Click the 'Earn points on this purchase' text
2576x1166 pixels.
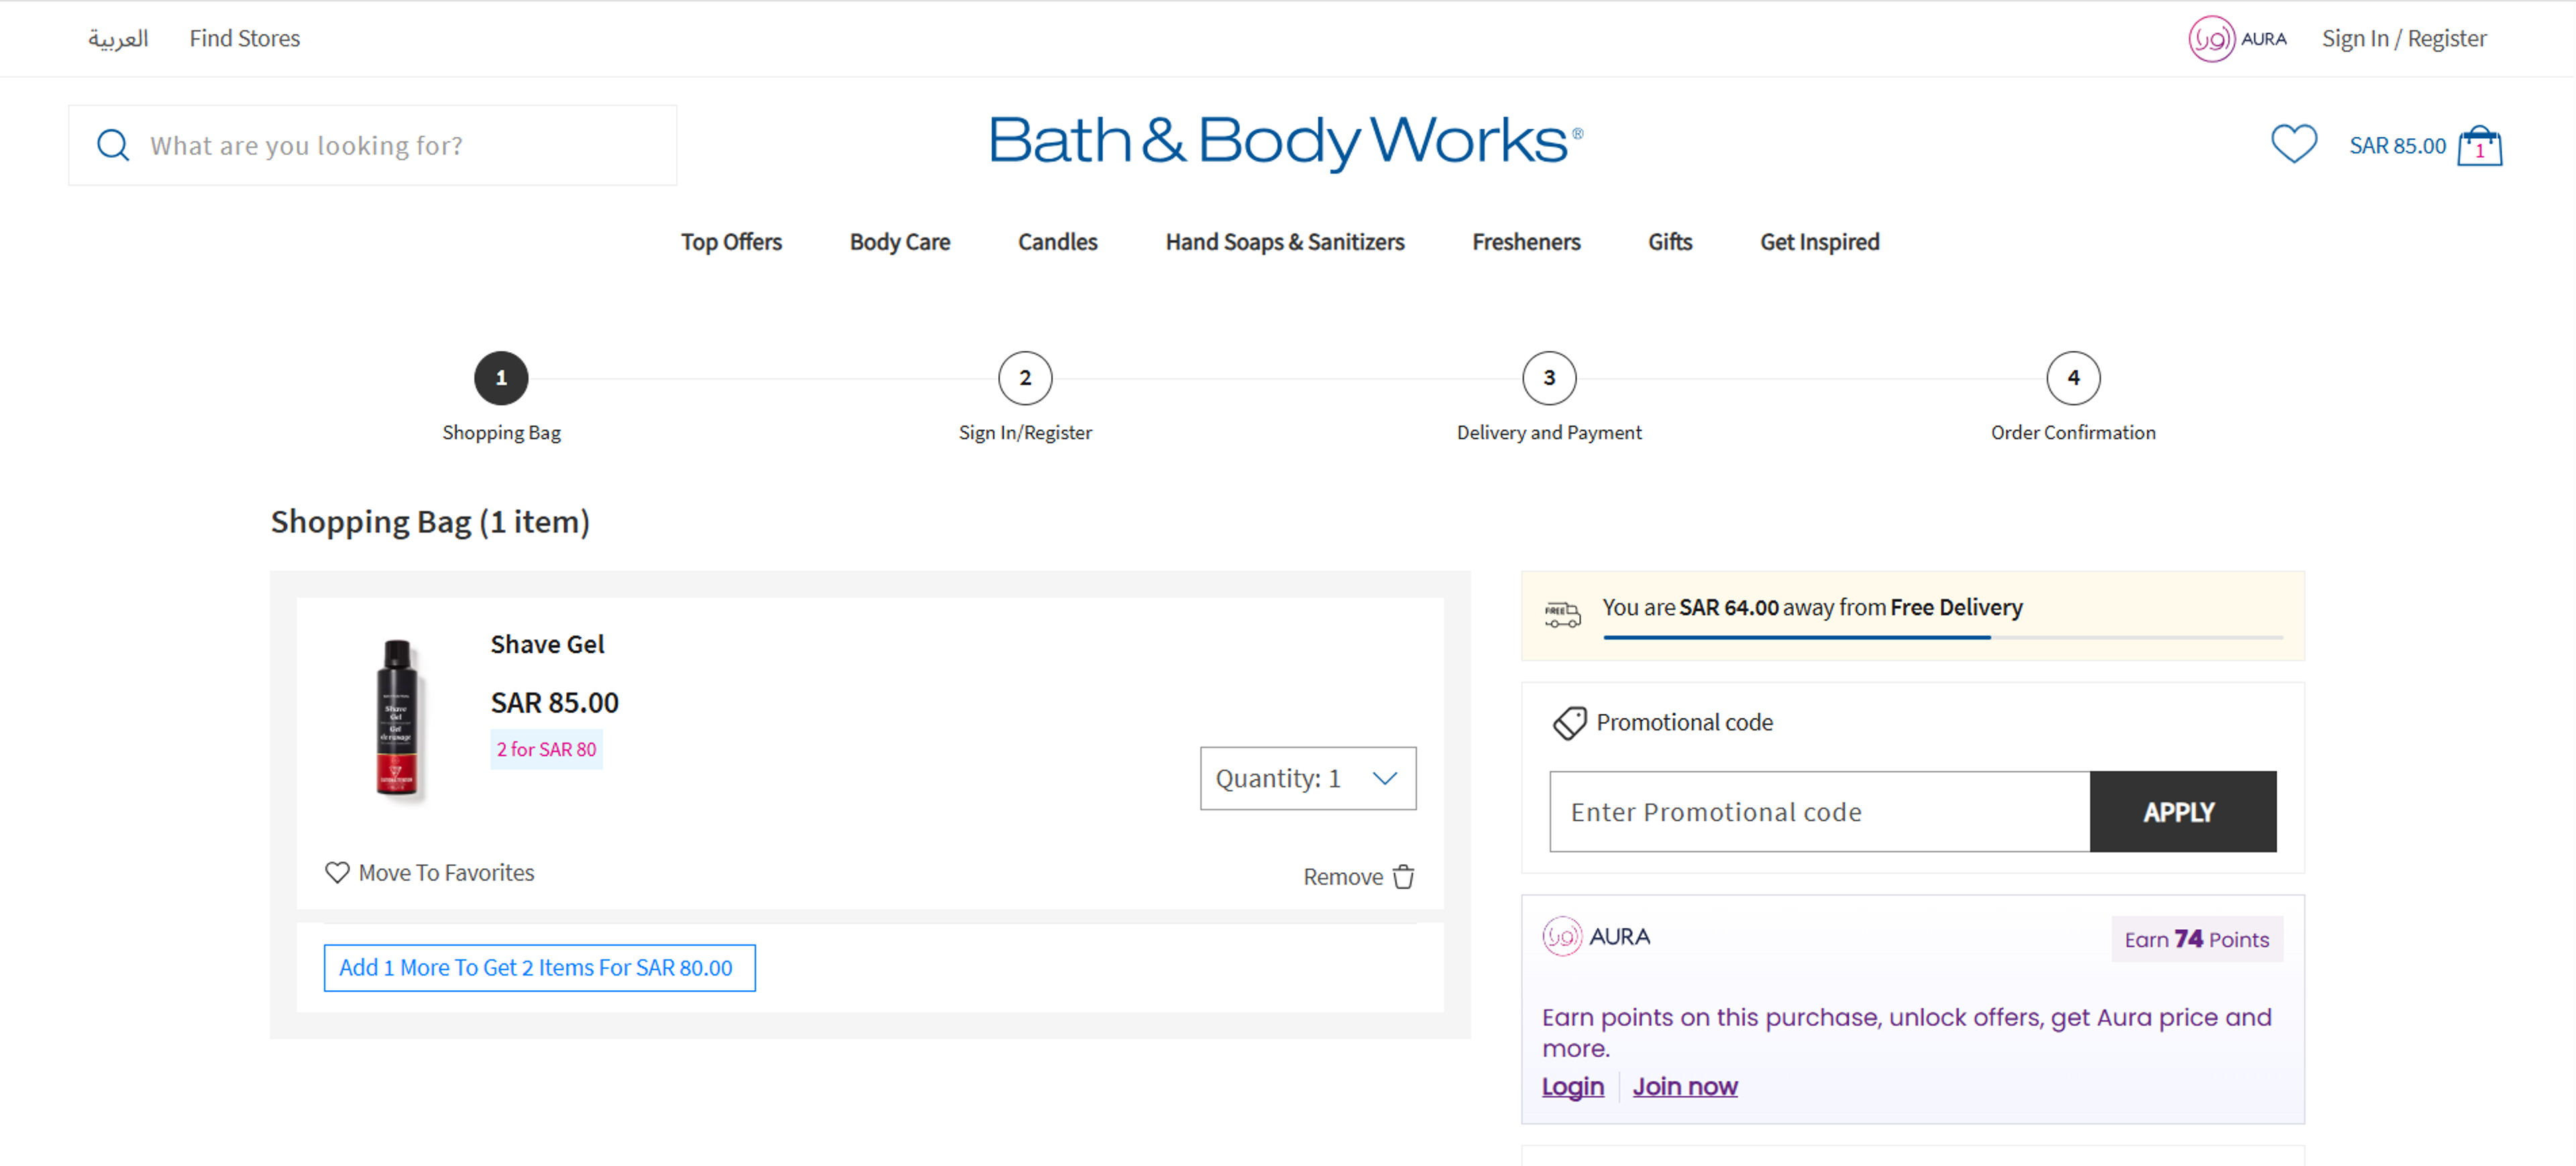point(1906,1033)
